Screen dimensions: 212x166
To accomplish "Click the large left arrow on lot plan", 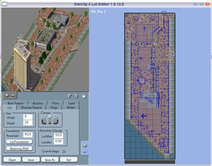I will (x=144, y=116).
